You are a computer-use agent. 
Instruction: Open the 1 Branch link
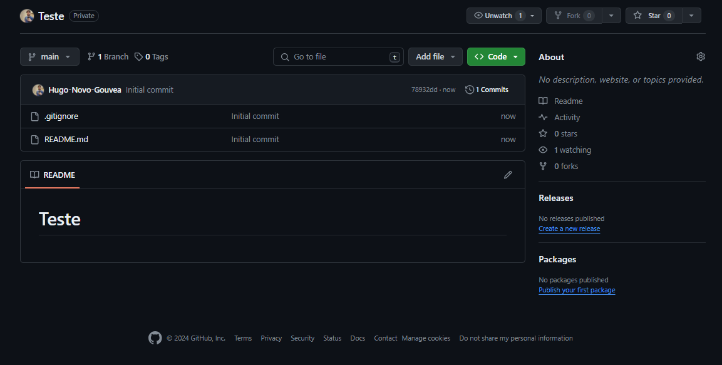click(108, 57)
